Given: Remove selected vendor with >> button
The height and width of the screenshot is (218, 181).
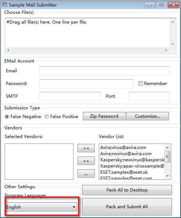Looking at the screenshot, I should click(86, 161).
